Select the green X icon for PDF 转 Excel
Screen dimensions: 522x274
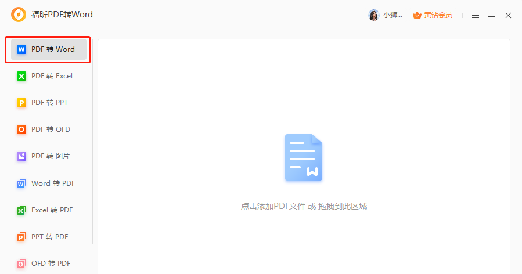coord(21,76)
